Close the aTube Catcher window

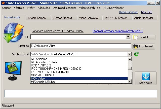click(157, 3)
